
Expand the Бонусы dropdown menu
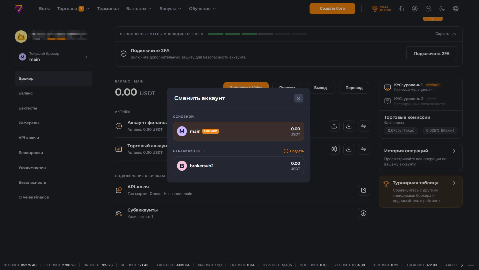170,9
